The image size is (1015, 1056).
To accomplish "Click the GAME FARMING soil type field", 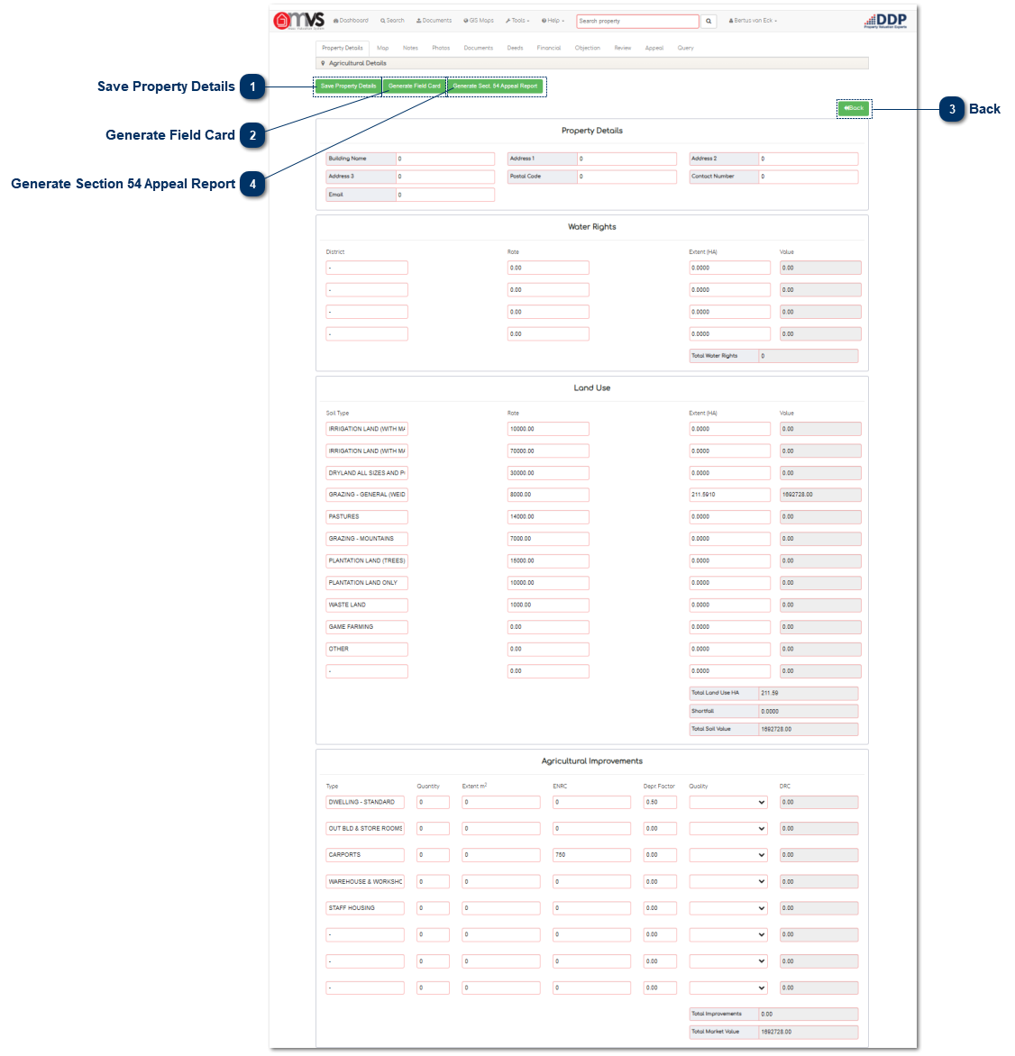I will pos(367,627).
